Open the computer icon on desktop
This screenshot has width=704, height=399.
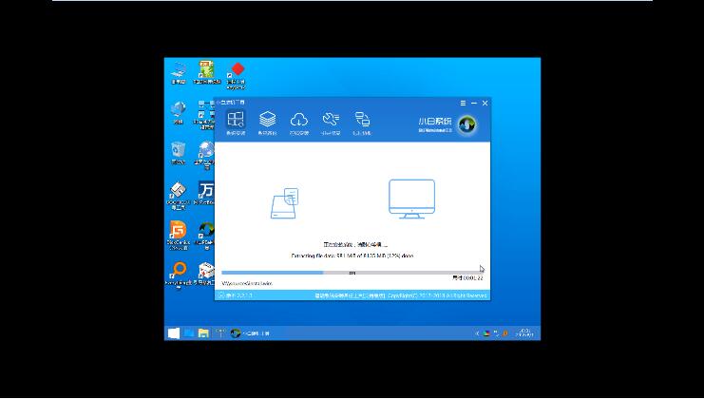(177, 70)
